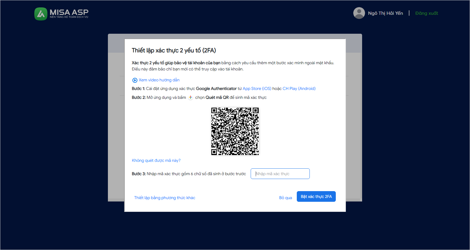This screenshot has width=470, height=250.
Task: Click the 'Đăng xuất' link
Action: 427,13
